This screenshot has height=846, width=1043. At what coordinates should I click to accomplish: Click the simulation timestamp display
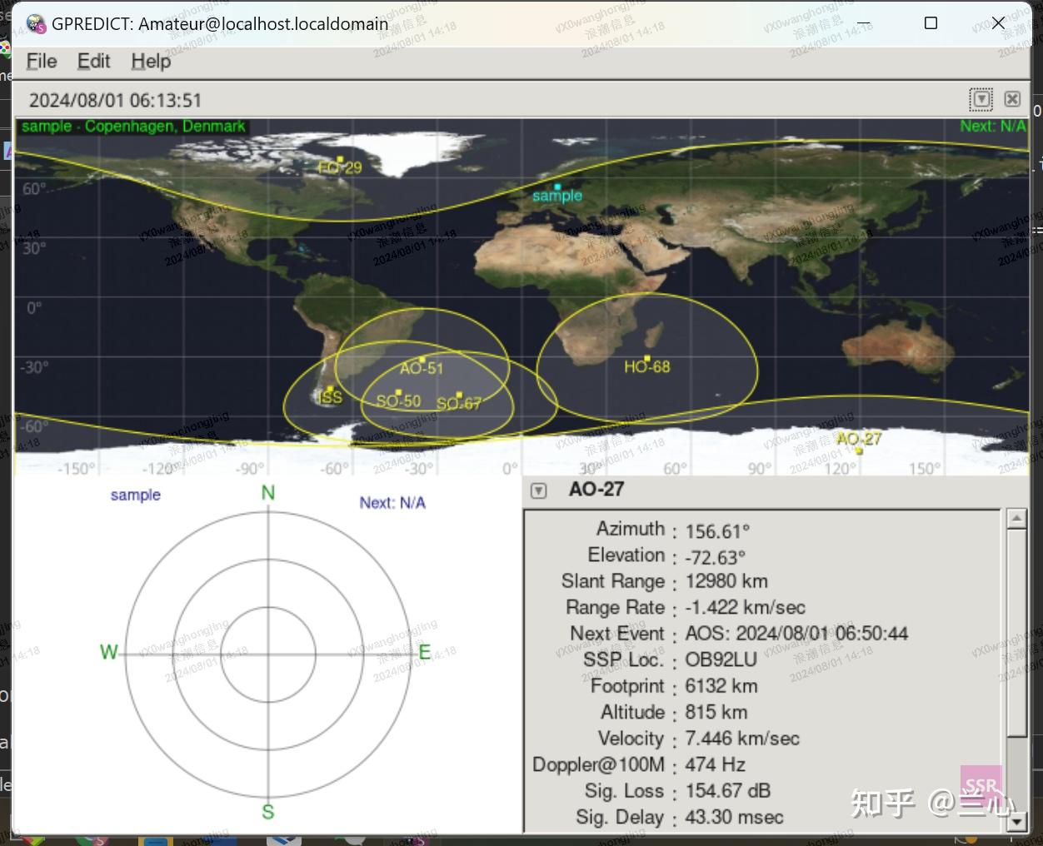[115, 100]
